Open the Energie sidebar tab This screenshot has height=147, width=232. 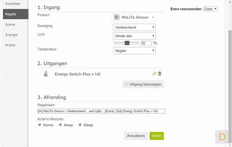(11, 35)
